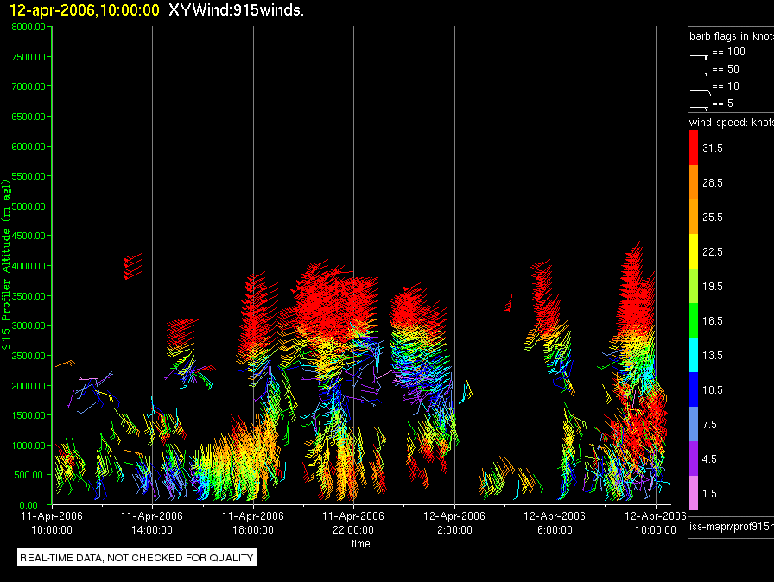The image size is (774, 582).
Task: Click the 7000.00 altitude tick label
Action: 29,87
